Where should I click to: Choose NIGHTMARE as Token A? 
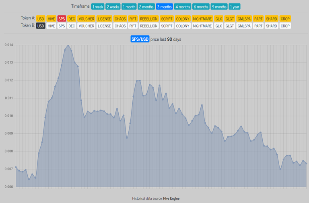(x=202, y=19)
